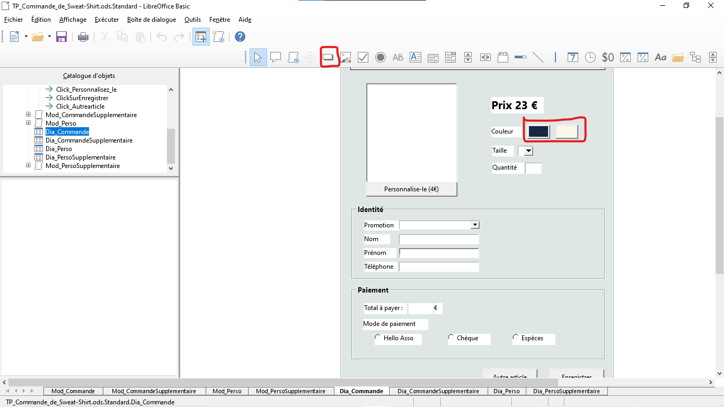Open the Promotion combo box dropdown
724x407 pixels.
(x=475, y=225)
